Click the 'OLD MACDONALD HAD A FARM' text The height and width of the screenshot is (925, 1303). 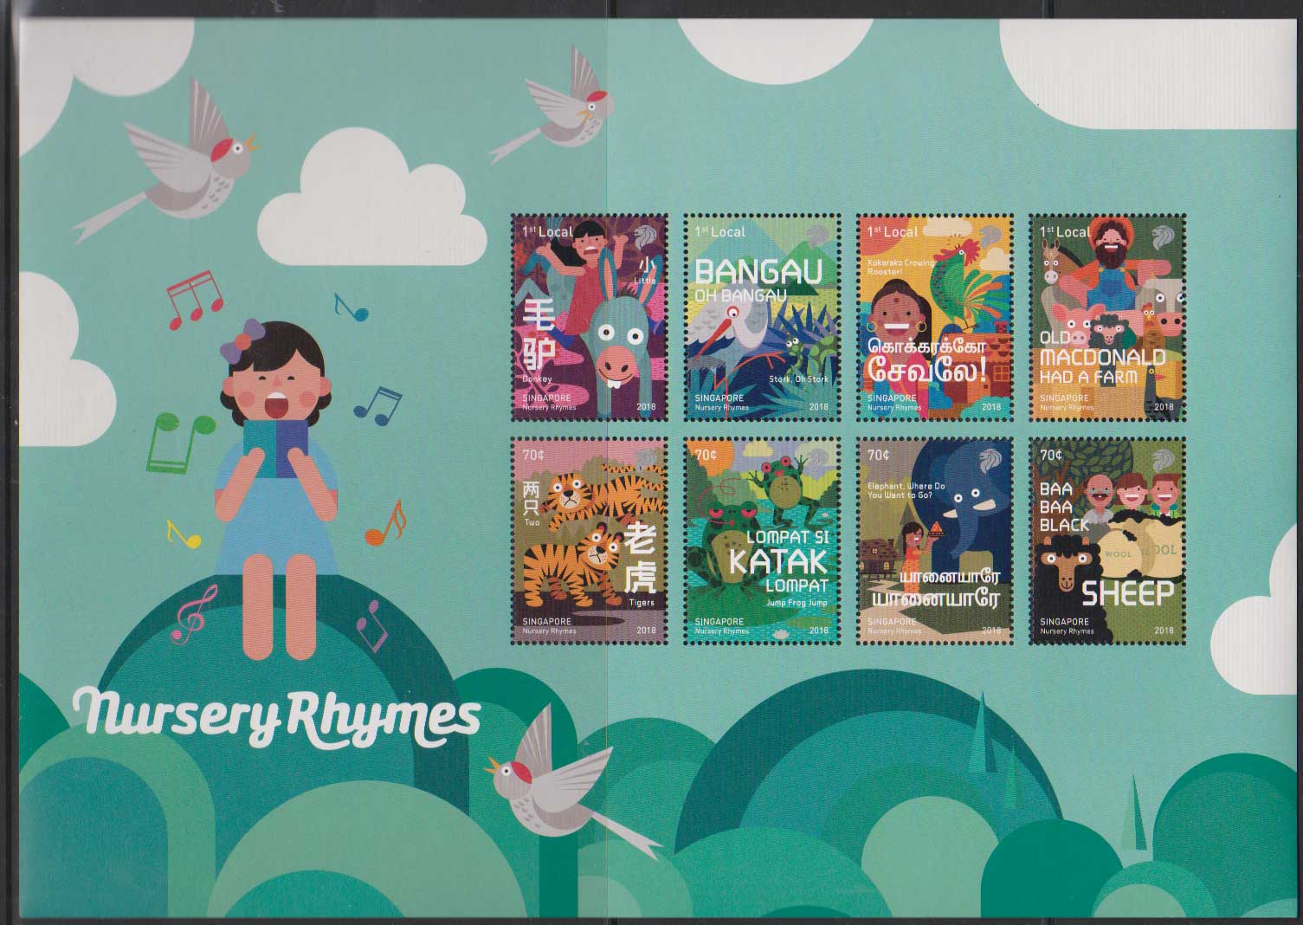[x=1103, y=357]
